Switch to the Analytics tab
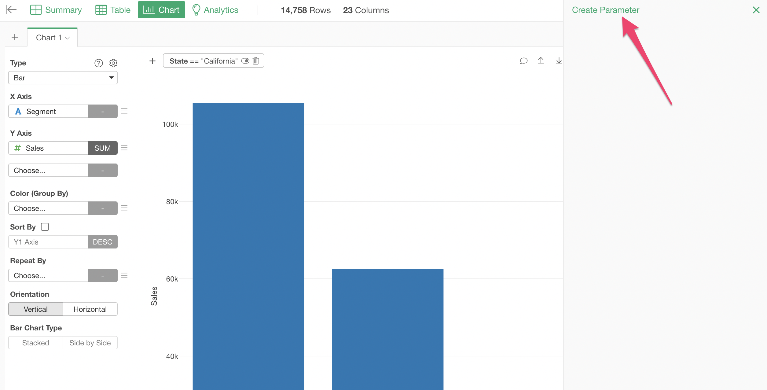Screen dimensions: 767x390 click(x=215, y=10)
